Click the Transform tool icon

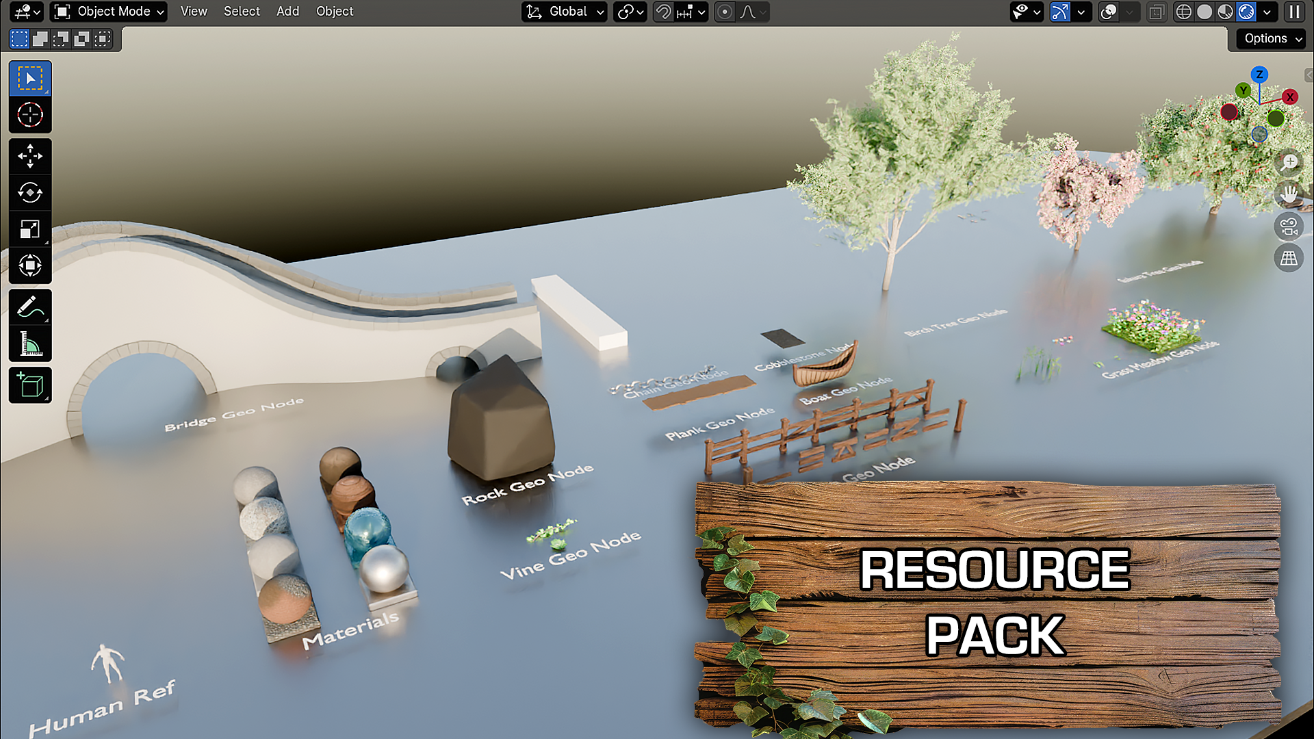click(30, 265)
